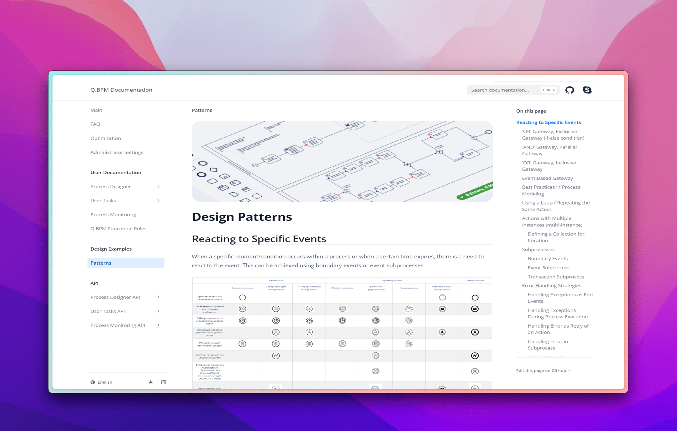Image resolution: width=677 pixels, height=431 pixels.
Task: Click the User Documentation sidebar heading
Action: 116,173
